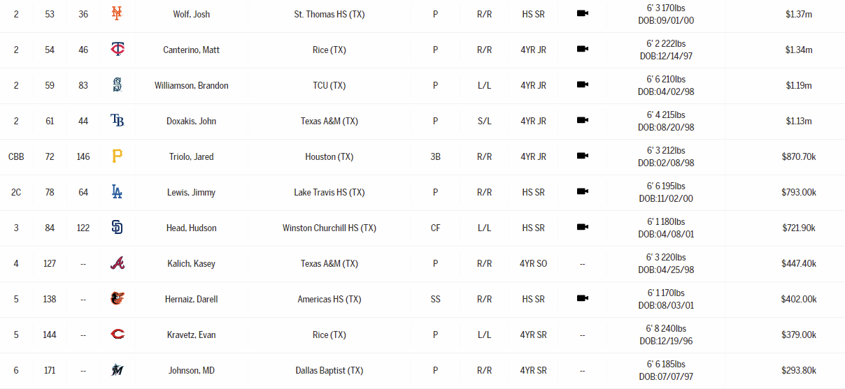The image size is (845, 389).
Task: Play the video for Josh Wolf
Action: click(582, 14)
